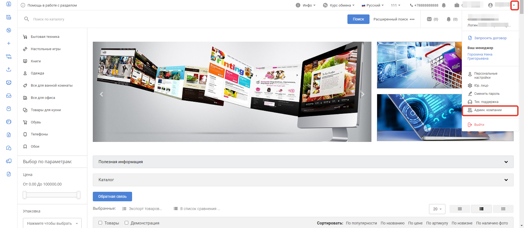The image size is (524, 228).
Task: Advance to the next banner slide
Action: (363, 94)
